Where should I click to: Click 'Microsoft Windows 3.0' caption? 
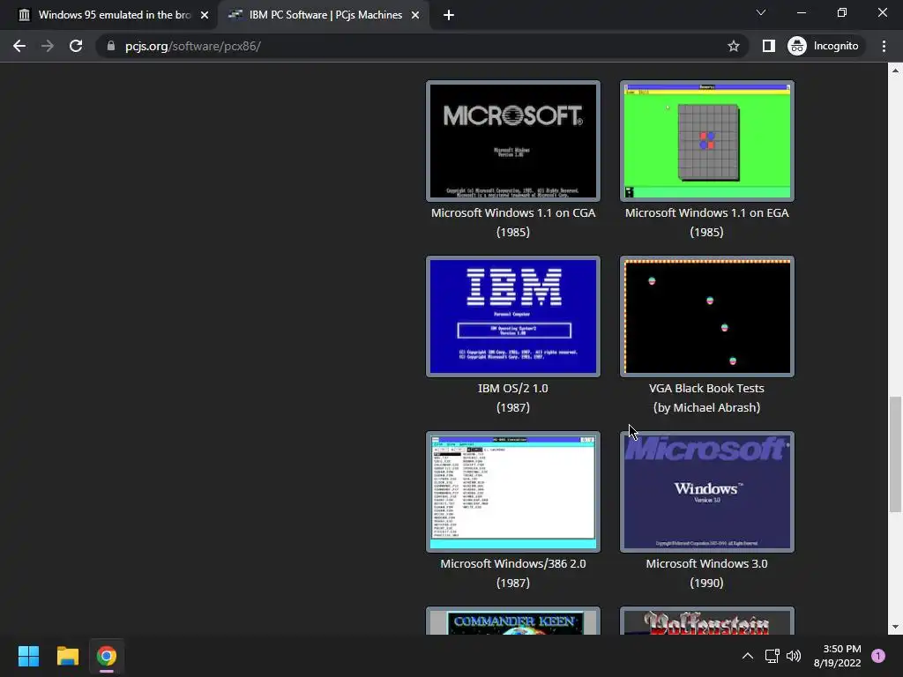click(706, 564)
